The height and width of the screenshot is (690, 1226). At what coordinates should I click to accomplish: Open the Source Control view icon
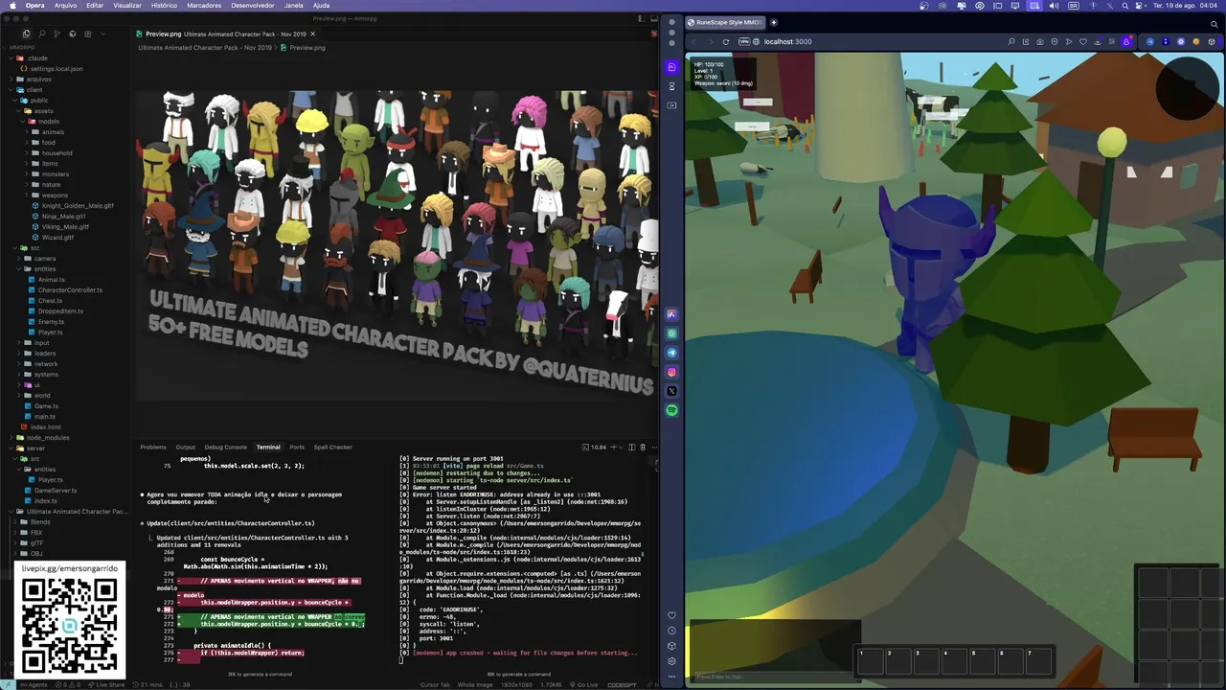tap(57, 34)
